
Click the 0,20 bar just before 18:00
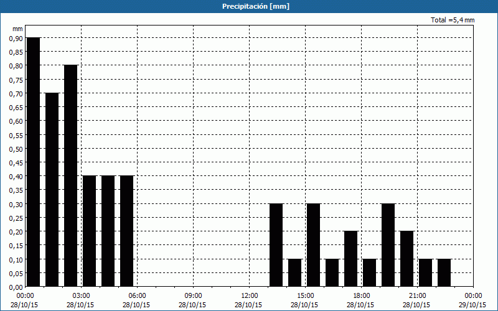click(x=351, y=259)
